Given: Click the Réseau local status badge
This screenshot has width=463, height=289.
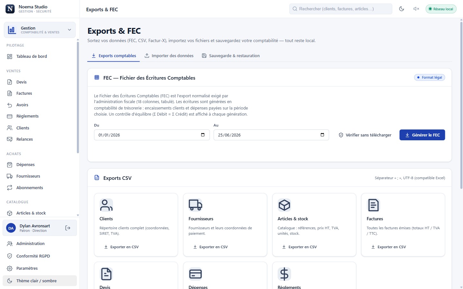Looking at the screenshot, I should coord(441,9).
